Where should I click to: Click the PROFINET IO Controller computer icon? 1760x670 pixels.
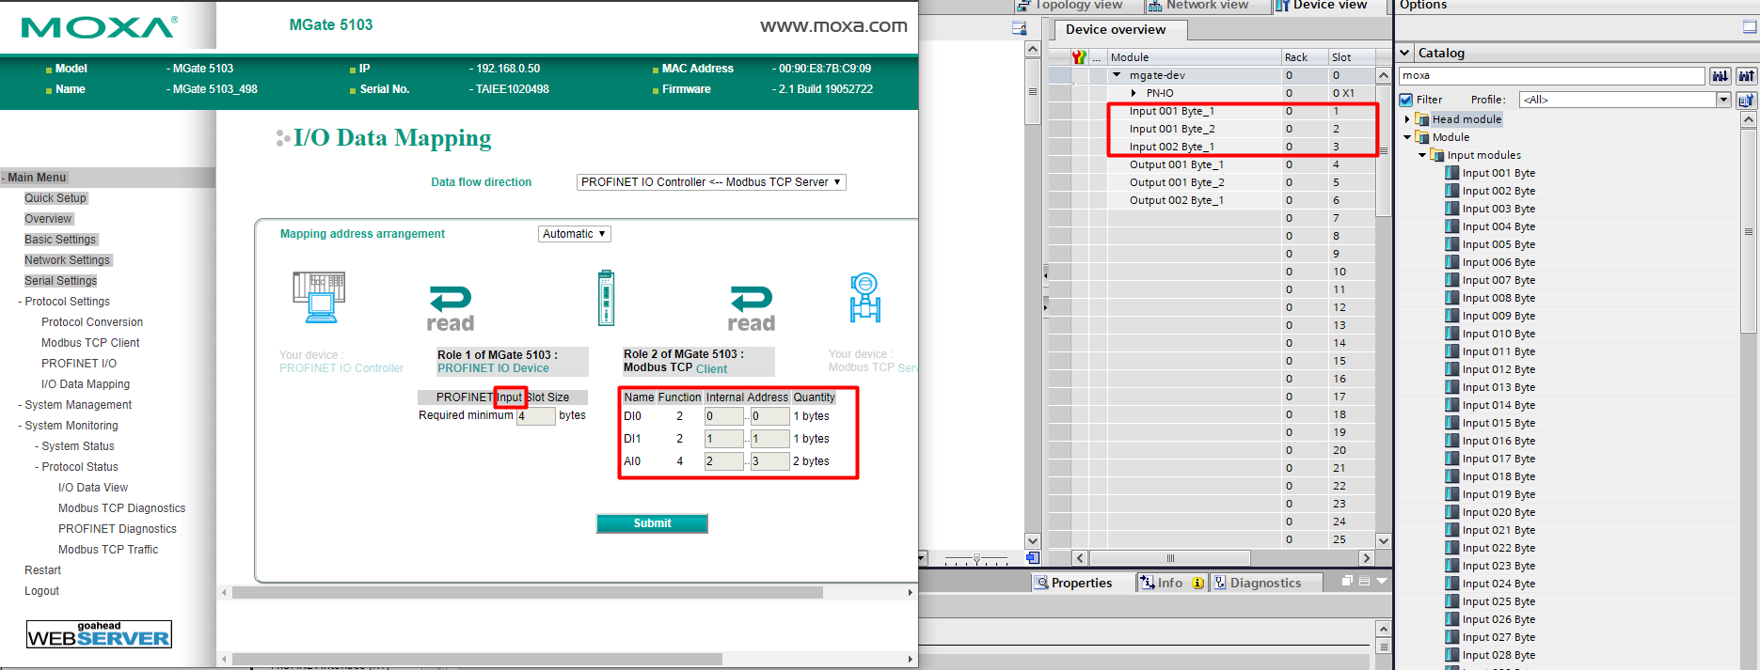coord(319,297)
